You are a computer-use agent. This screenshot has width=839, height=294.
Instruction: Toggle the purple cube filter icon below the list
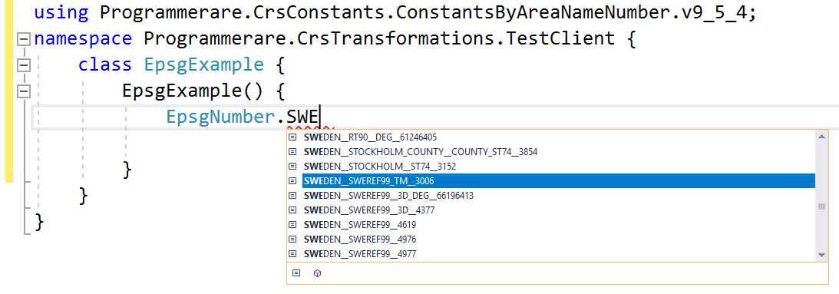click(x=317, y=273)
